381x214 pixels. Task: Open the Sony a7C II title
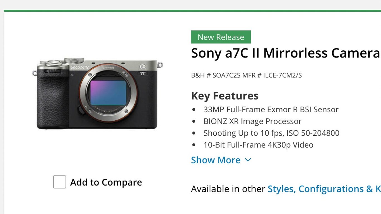285,53
